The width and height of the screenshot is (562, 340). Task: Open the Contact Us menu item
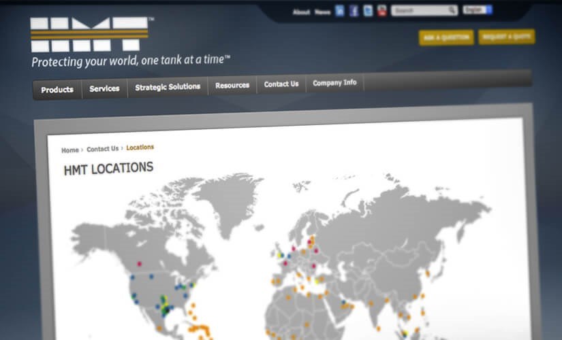point(281,84)
